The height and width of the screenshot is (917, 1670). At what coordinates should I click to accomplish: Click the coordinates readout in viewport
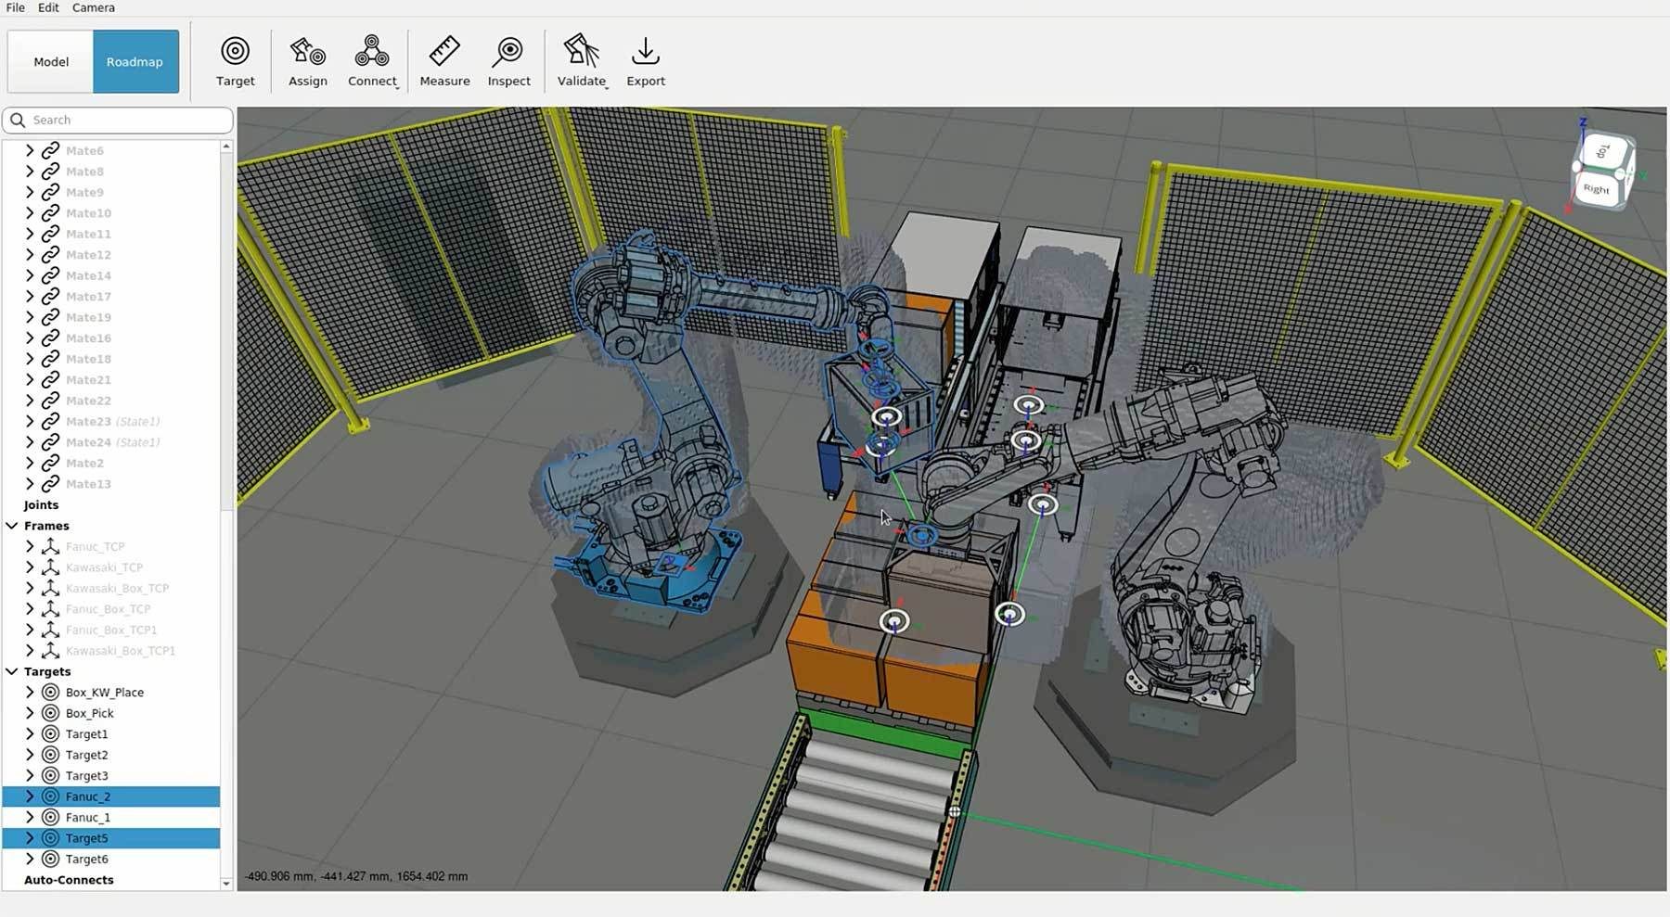pyautogui.click(x=356, y=875)
